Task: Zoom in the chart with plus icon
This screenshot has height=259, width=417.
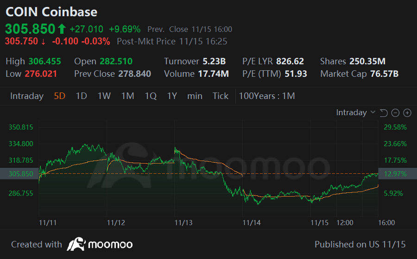Action: point(407,113)
